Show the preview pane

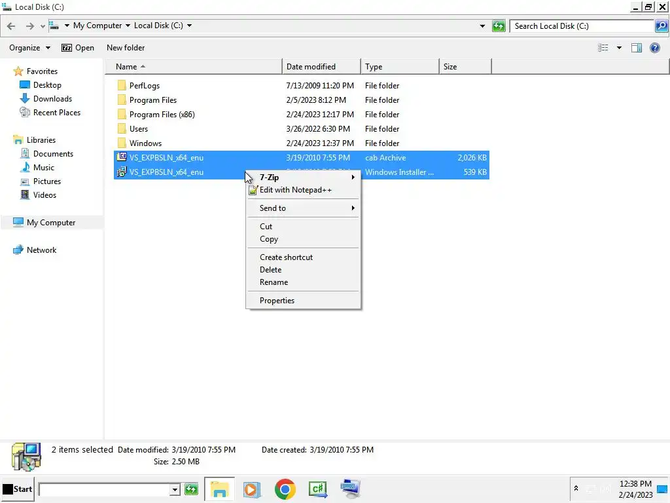click(x=637, y=48)
